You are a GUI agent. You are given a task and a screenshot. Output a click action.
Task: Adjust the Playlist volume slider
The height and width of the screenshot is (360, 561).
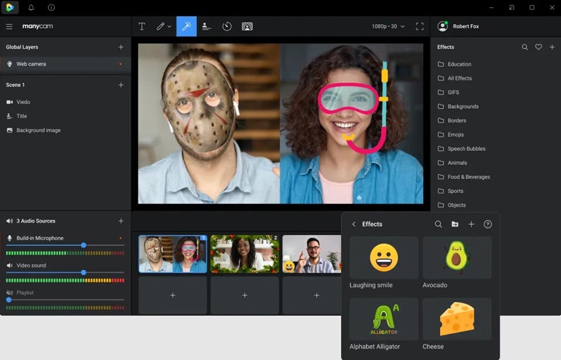(x=9, y=300)
